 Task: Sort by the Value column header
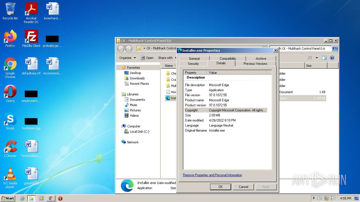(237, 73)
